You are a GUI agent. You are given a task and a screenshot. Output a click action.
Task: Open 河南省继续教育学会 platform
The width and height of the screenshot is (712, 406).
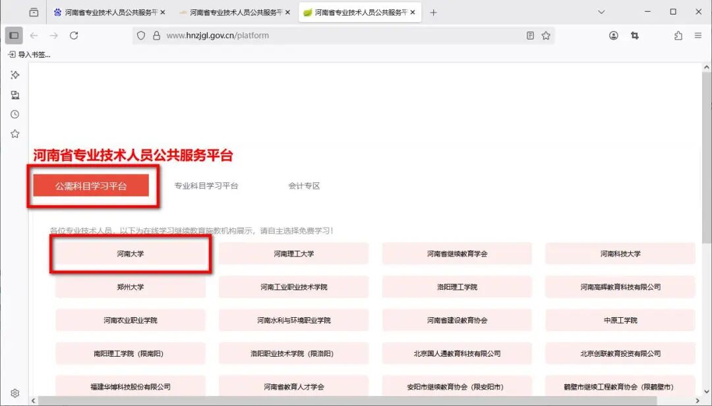[457, 254]
